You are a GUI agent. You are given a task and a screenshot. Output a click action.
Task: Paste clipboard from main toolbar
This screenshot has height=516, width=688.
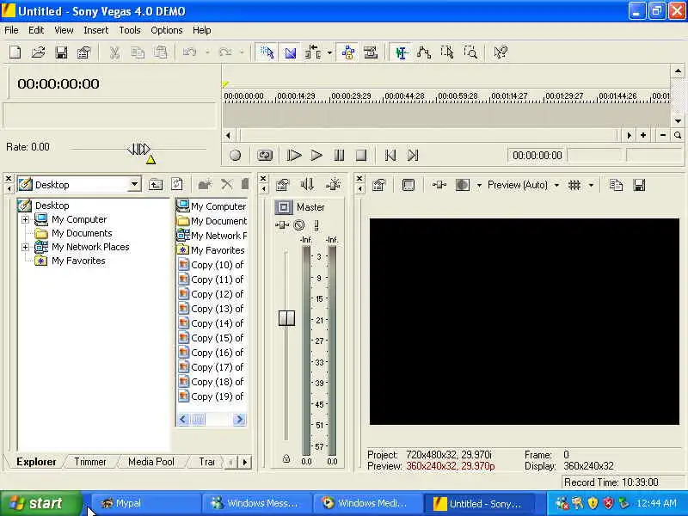coord(161,52)
